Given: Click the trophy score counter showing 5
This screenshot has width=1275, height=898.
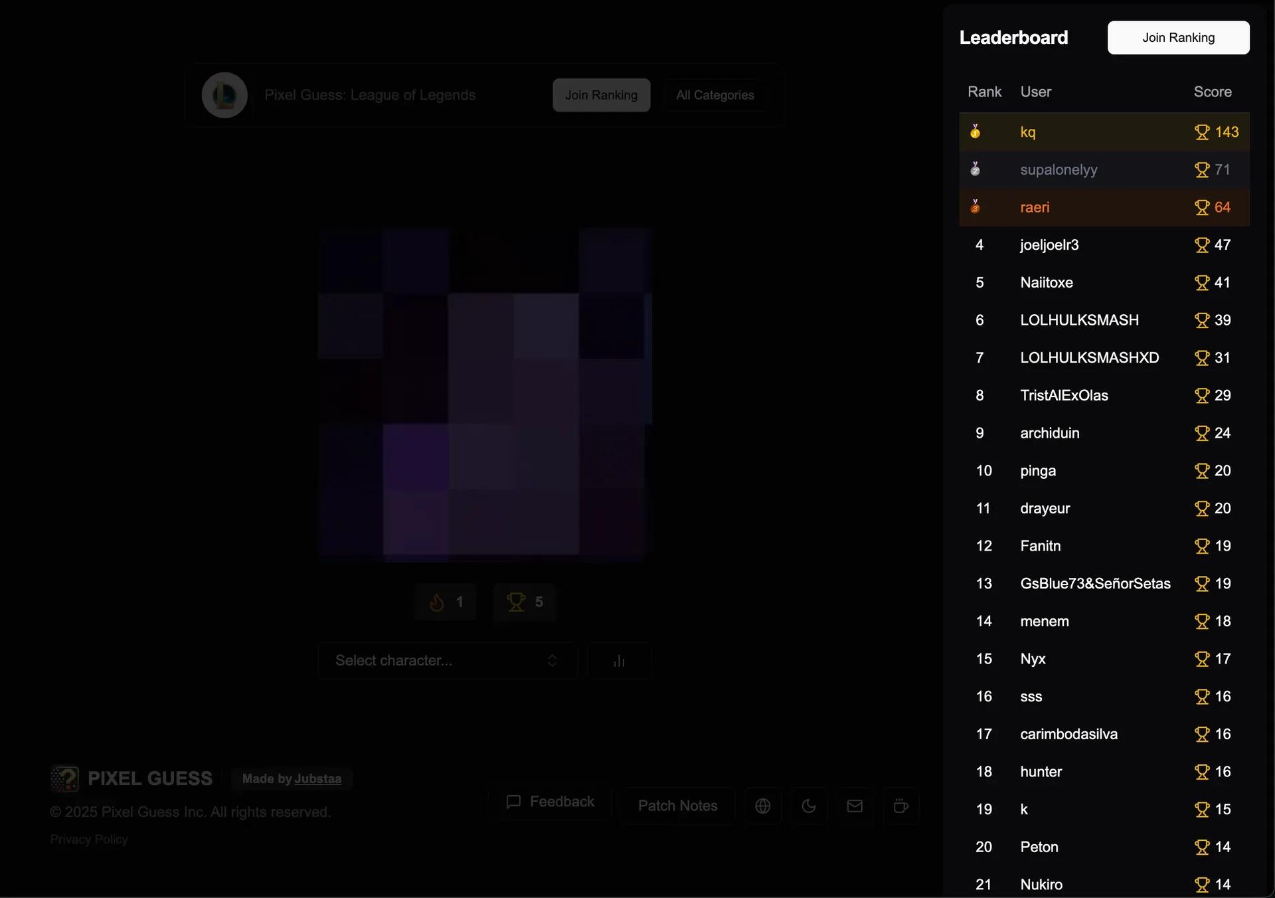Looking at the screenshot, I should coord(525,602).
